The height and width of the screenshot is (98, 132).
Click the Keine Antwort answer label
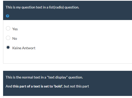point(24,48)
